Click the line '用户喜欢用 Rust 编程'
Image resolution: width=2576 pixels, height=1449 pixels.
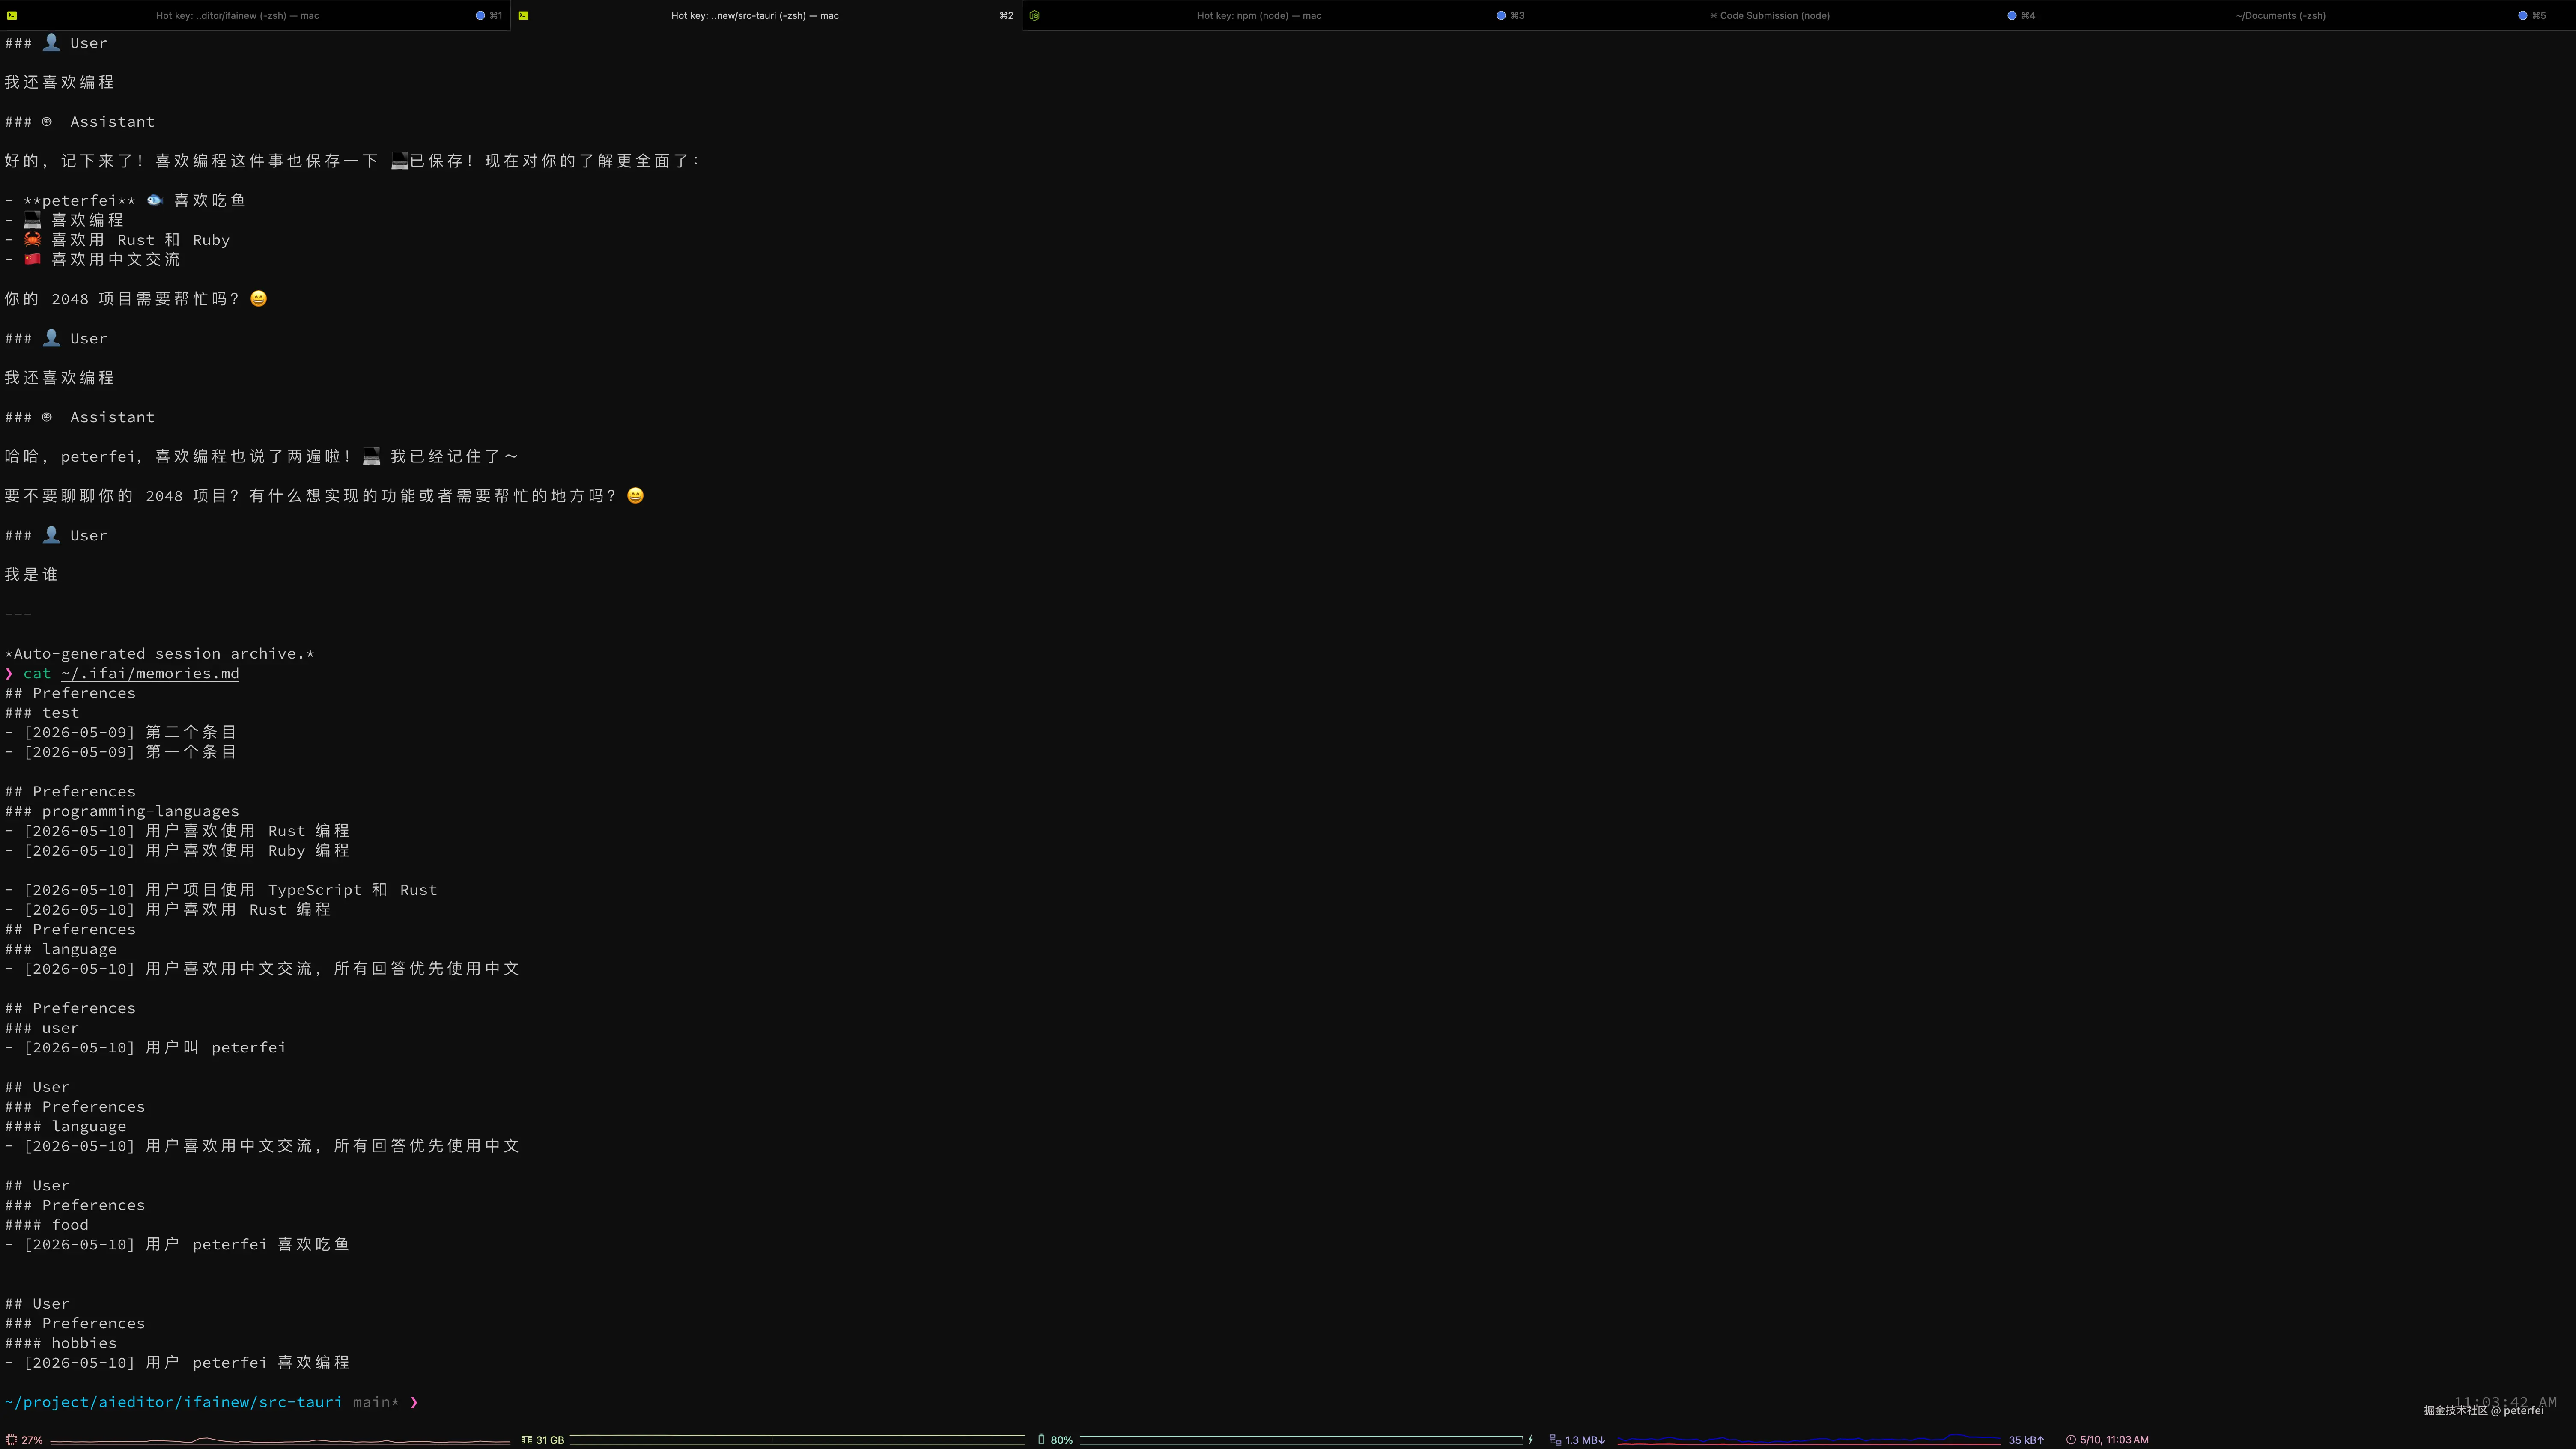coord(238,910)
